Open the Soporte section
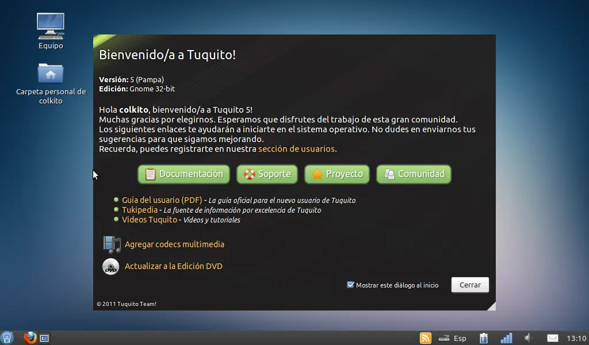Screen dimensions: 589x345 click(267, 174)
